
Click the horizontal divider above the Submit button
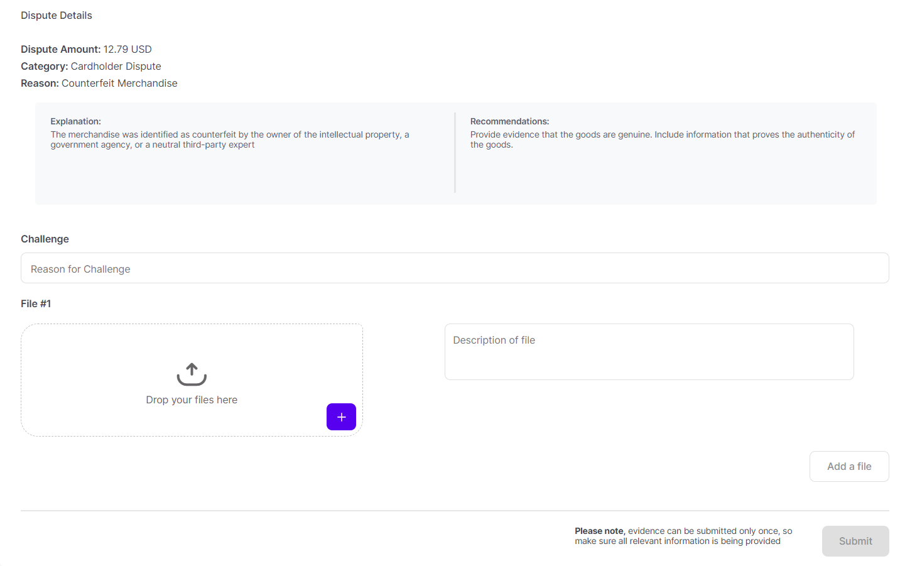pyautogui.click(x=455, y=511)
